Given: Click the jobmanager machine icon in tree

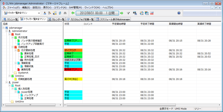Looking at the screenshot, I should pos(7,28).
